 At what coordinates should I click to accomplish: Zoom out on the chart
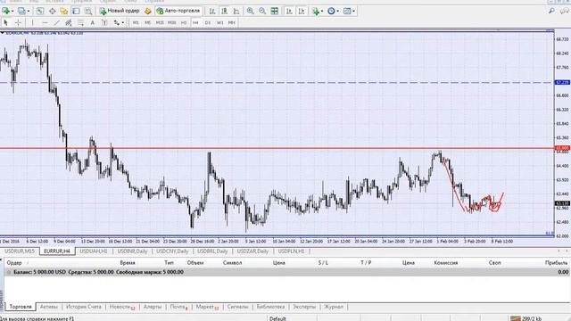tap(262, 12)
